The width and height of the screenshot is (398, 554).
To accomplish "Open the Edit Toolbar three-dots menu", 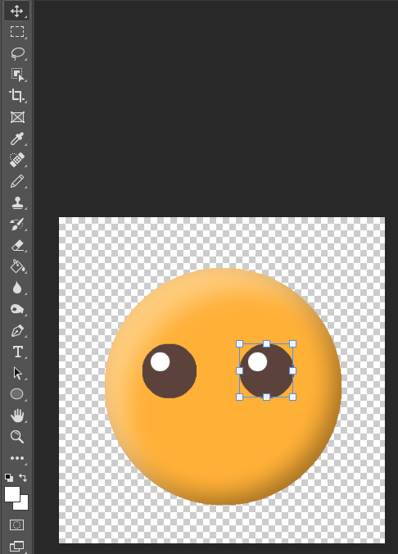I will click(16, 458).
